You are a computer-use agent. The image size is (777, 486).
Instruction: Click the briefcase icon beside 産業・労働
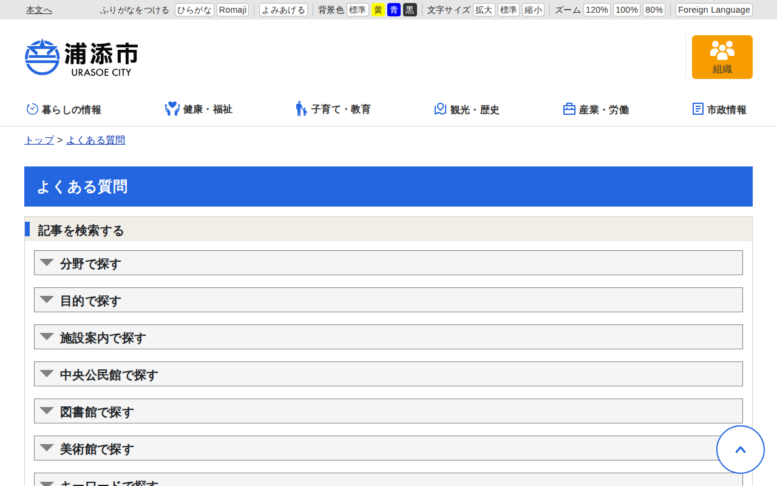tap(569, 109)
